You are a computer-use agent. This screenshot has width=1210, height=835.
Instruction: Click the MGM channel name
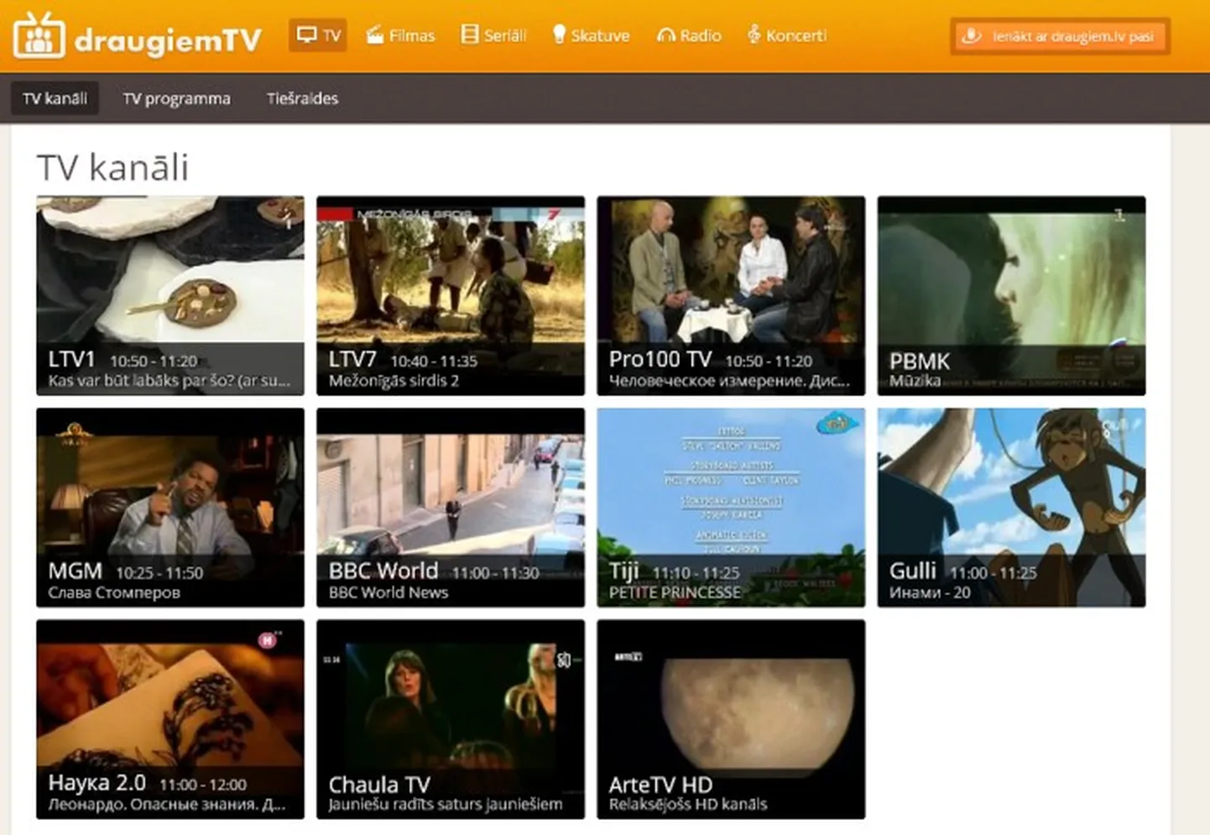(75, 571)
